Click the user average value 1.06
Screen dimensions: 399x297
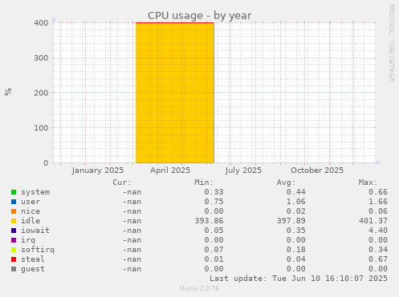pyautogui.click(x=296, y=202)
